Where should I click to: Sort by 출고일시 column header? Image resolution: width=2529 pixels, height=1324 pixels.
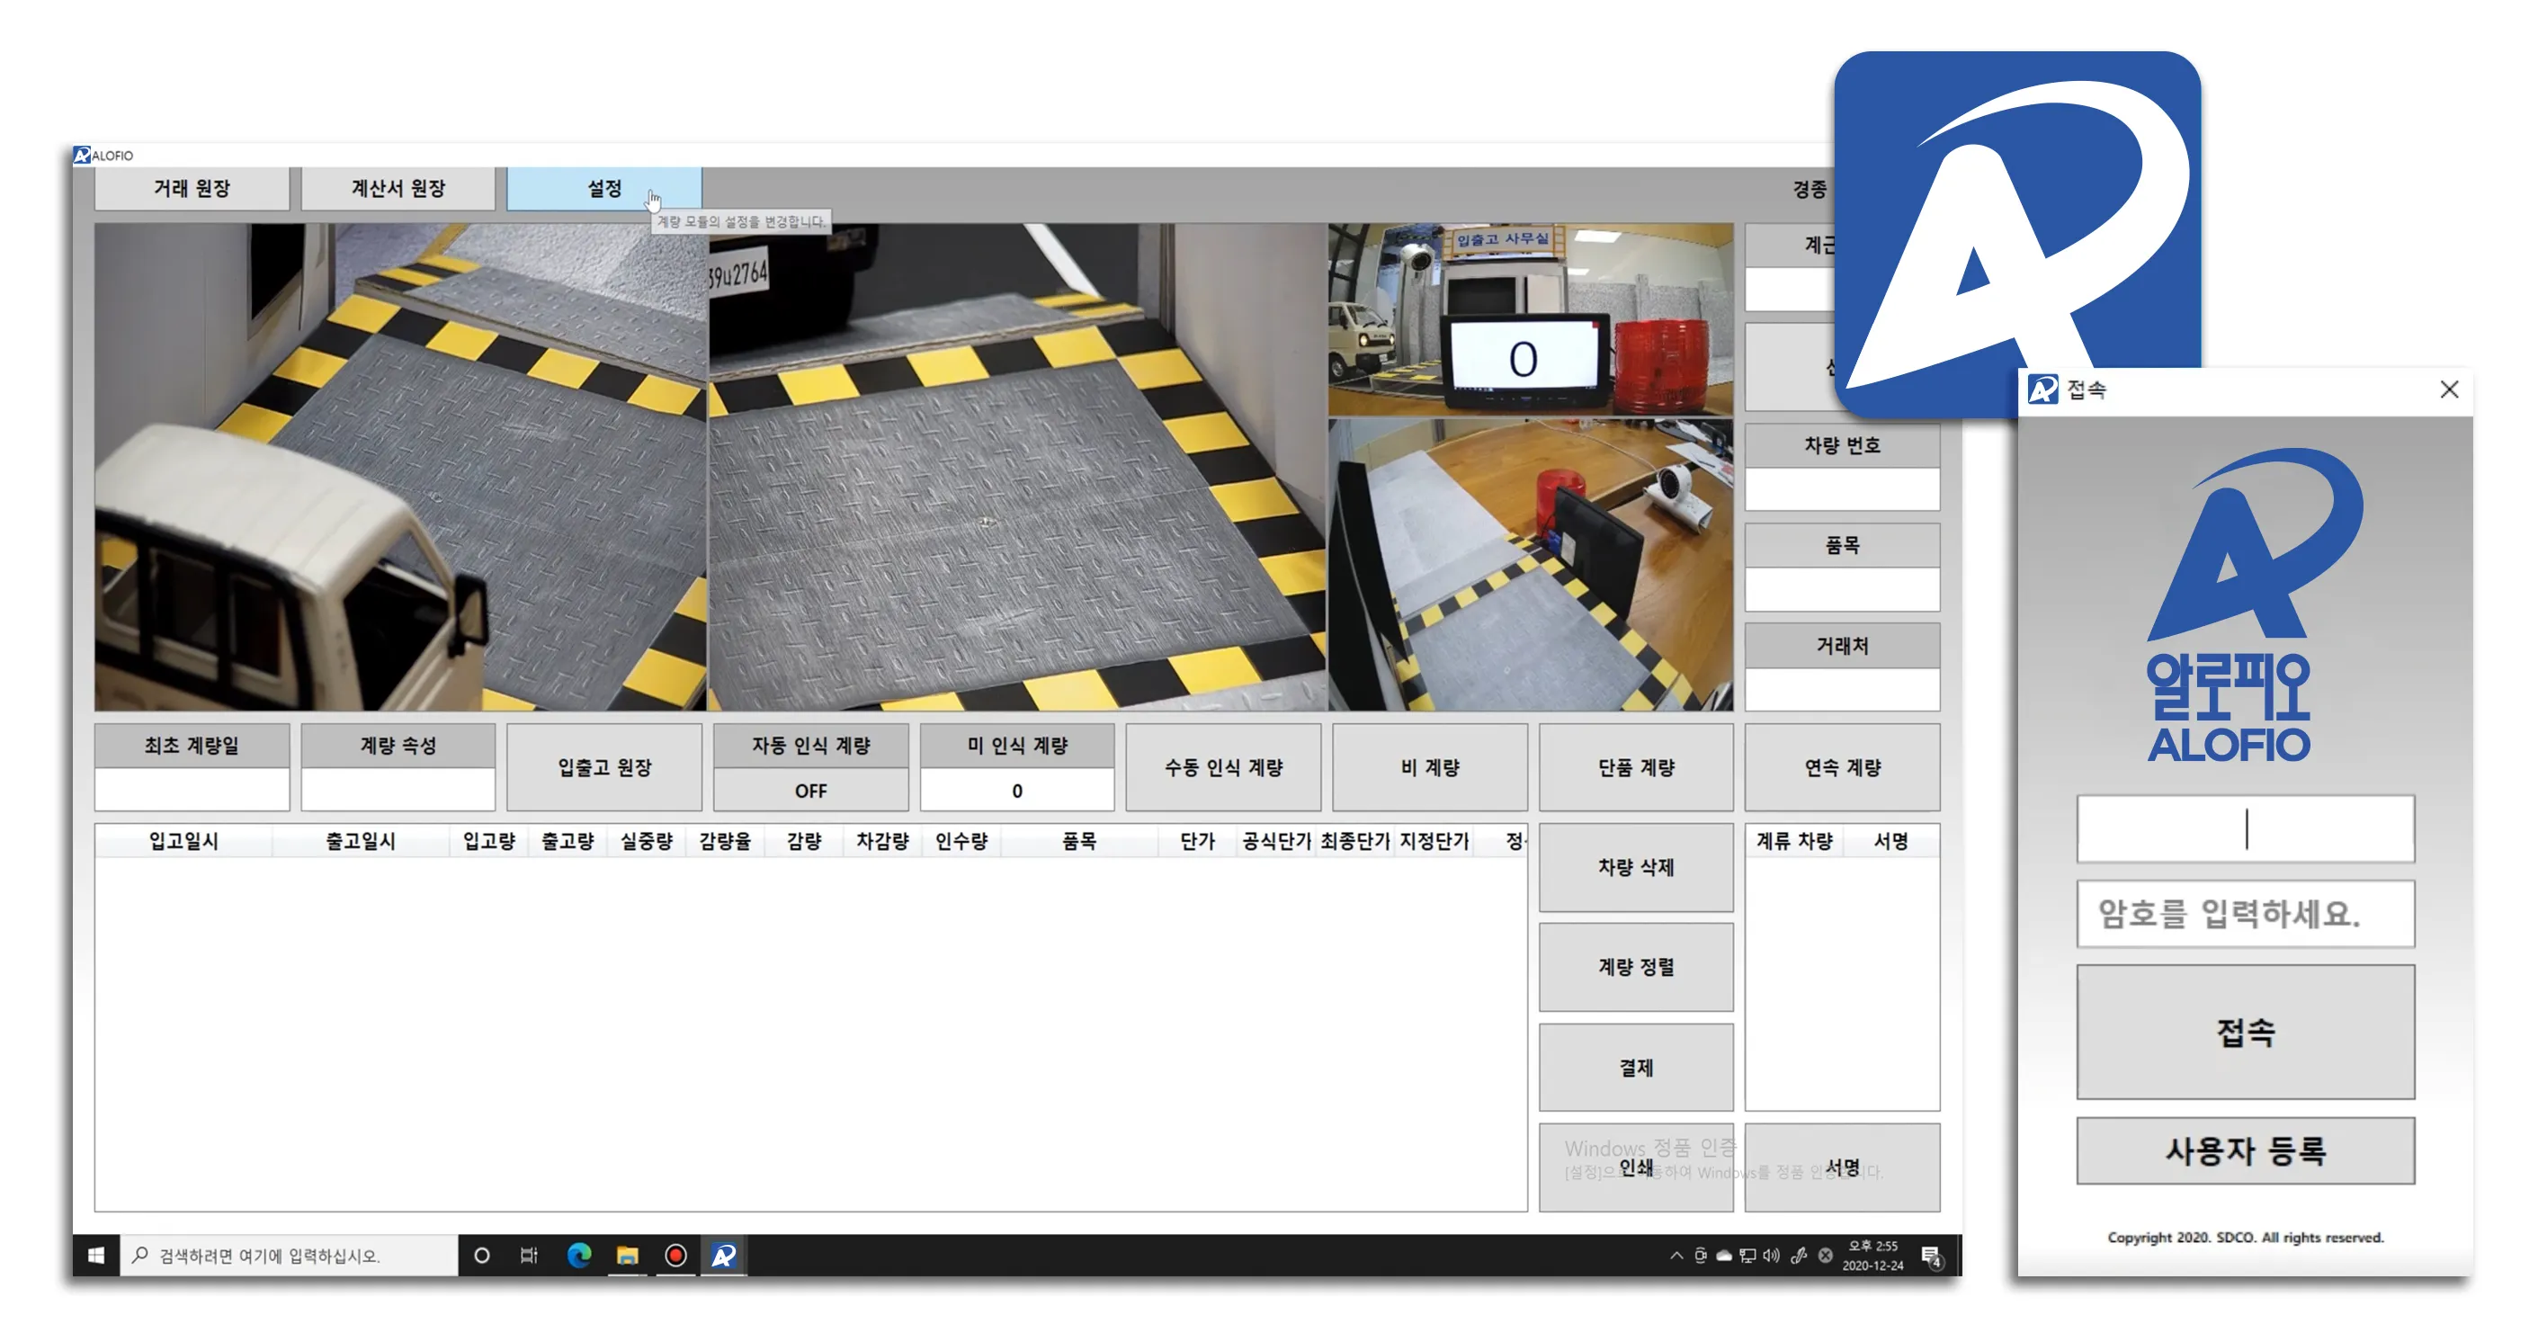point(361,842)
